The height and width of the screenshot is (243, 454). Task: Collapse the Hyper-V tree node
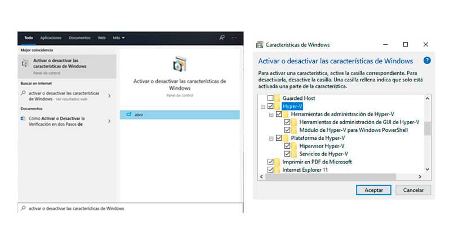pos(263,107)
